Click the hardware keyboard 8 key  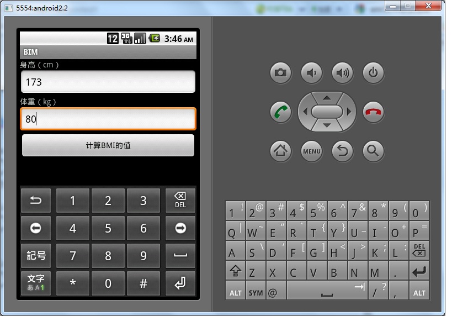point(378,210)
